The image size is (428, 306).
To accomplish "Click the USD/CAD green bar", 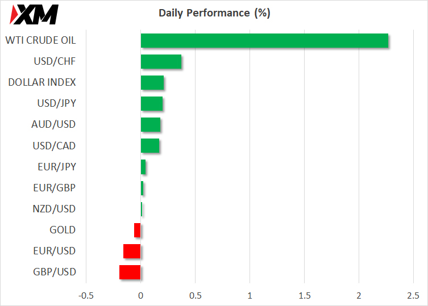I will [150, 146].
